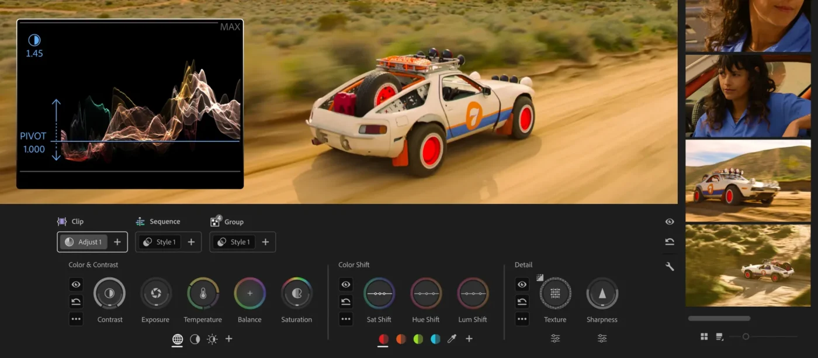Toggle Color Shift section visibility eye

(346, 284)
